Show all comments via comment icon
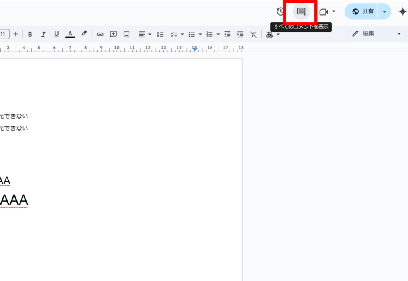 (301, 12)
